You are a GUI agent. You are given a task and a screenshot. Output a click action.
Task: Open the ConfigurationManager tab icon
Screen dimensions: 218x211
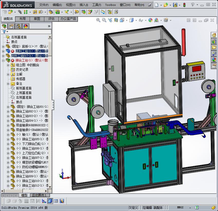[x=18, y=26]
